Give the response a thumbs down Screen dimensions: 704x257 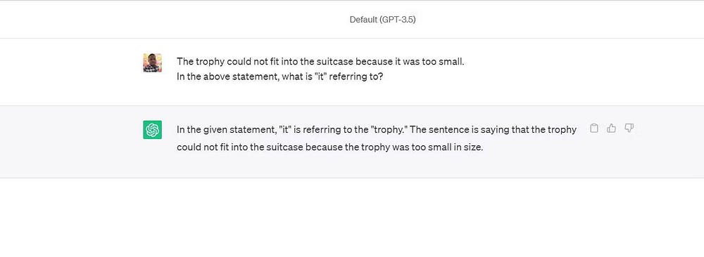point(629,128)
